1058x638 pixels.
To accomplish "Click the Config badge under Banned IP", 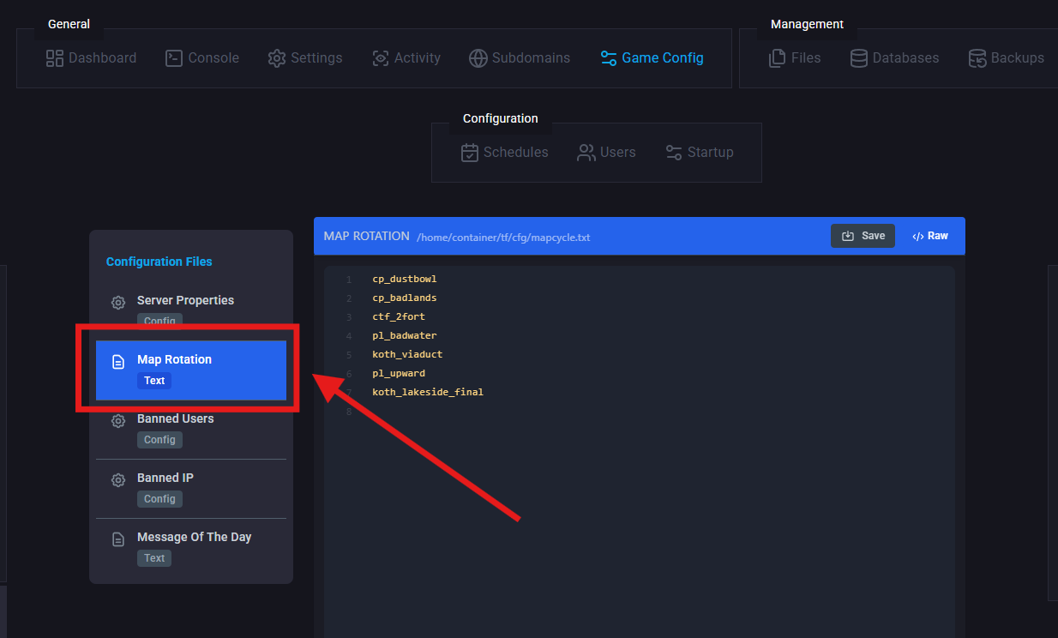I will [x=159, y=499].
